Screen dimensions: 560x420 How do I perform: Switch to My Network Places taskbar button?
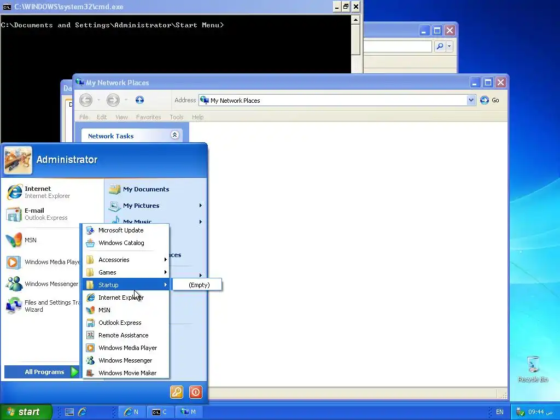(x=188, y=412)
